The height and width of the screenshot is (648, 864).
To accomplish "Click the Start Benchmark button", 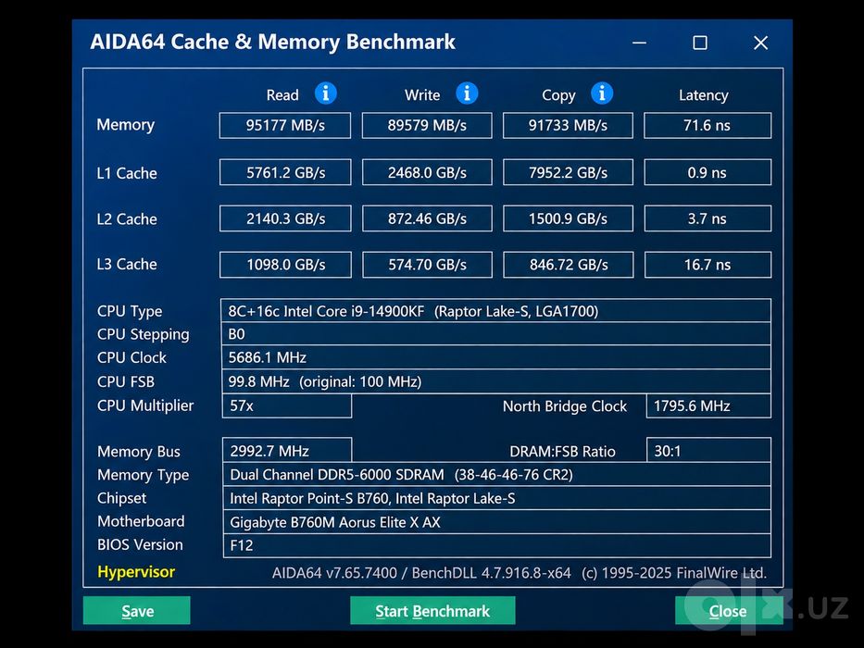I will (x=432, y=611).
